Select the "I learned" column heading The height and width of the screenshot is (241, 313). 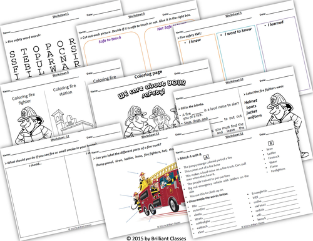(x=275, y=24)
